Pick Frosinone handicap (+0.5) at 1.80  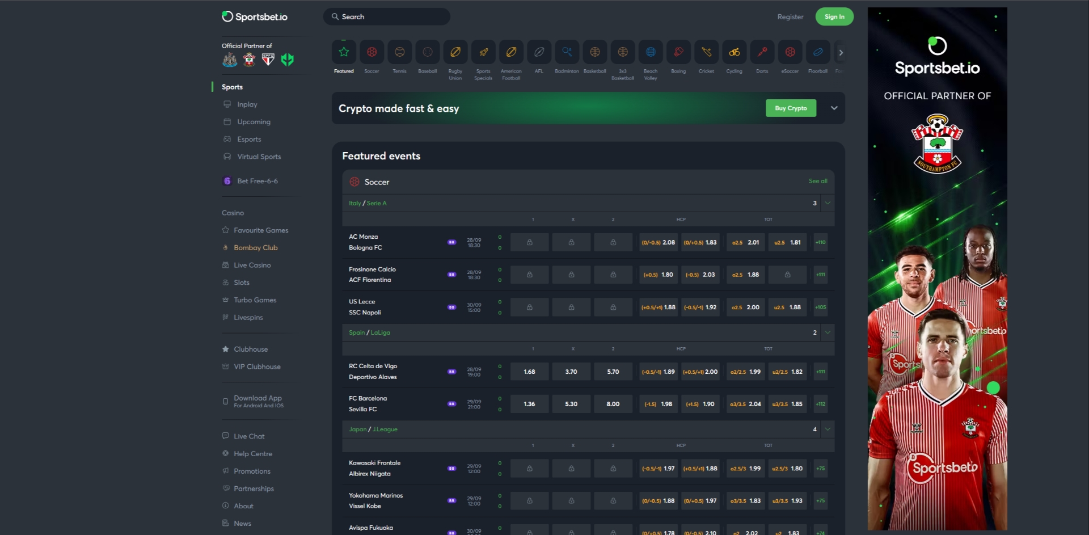click(659, 275)
